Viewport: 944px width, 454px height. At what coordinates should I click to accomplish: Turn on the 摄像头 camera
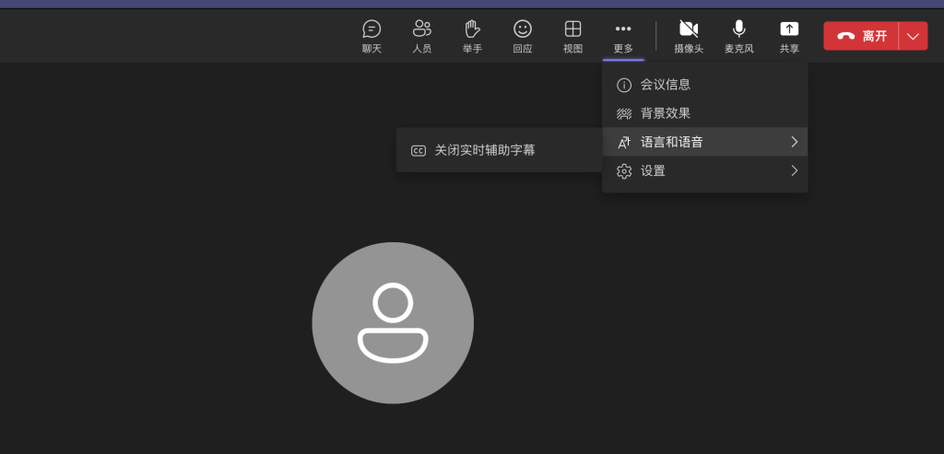[x=689, y=36]
